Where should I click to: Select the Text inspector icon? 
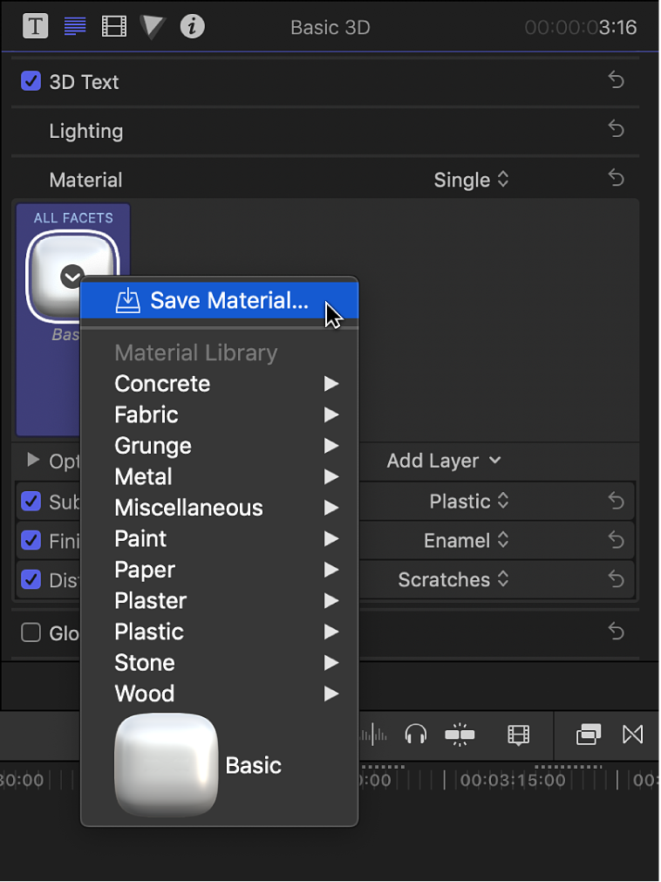(x=35, y=26)
